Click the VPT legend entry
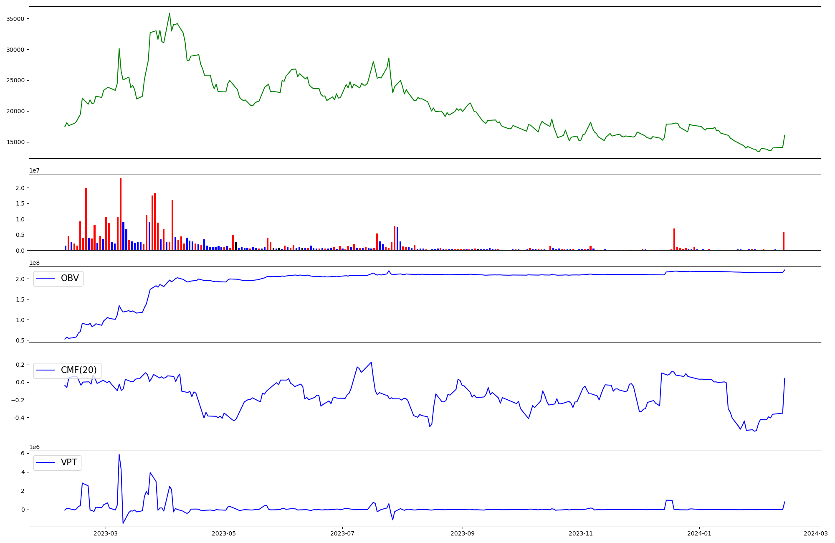This screenshot has height=543, width=835. click(69, 463)
